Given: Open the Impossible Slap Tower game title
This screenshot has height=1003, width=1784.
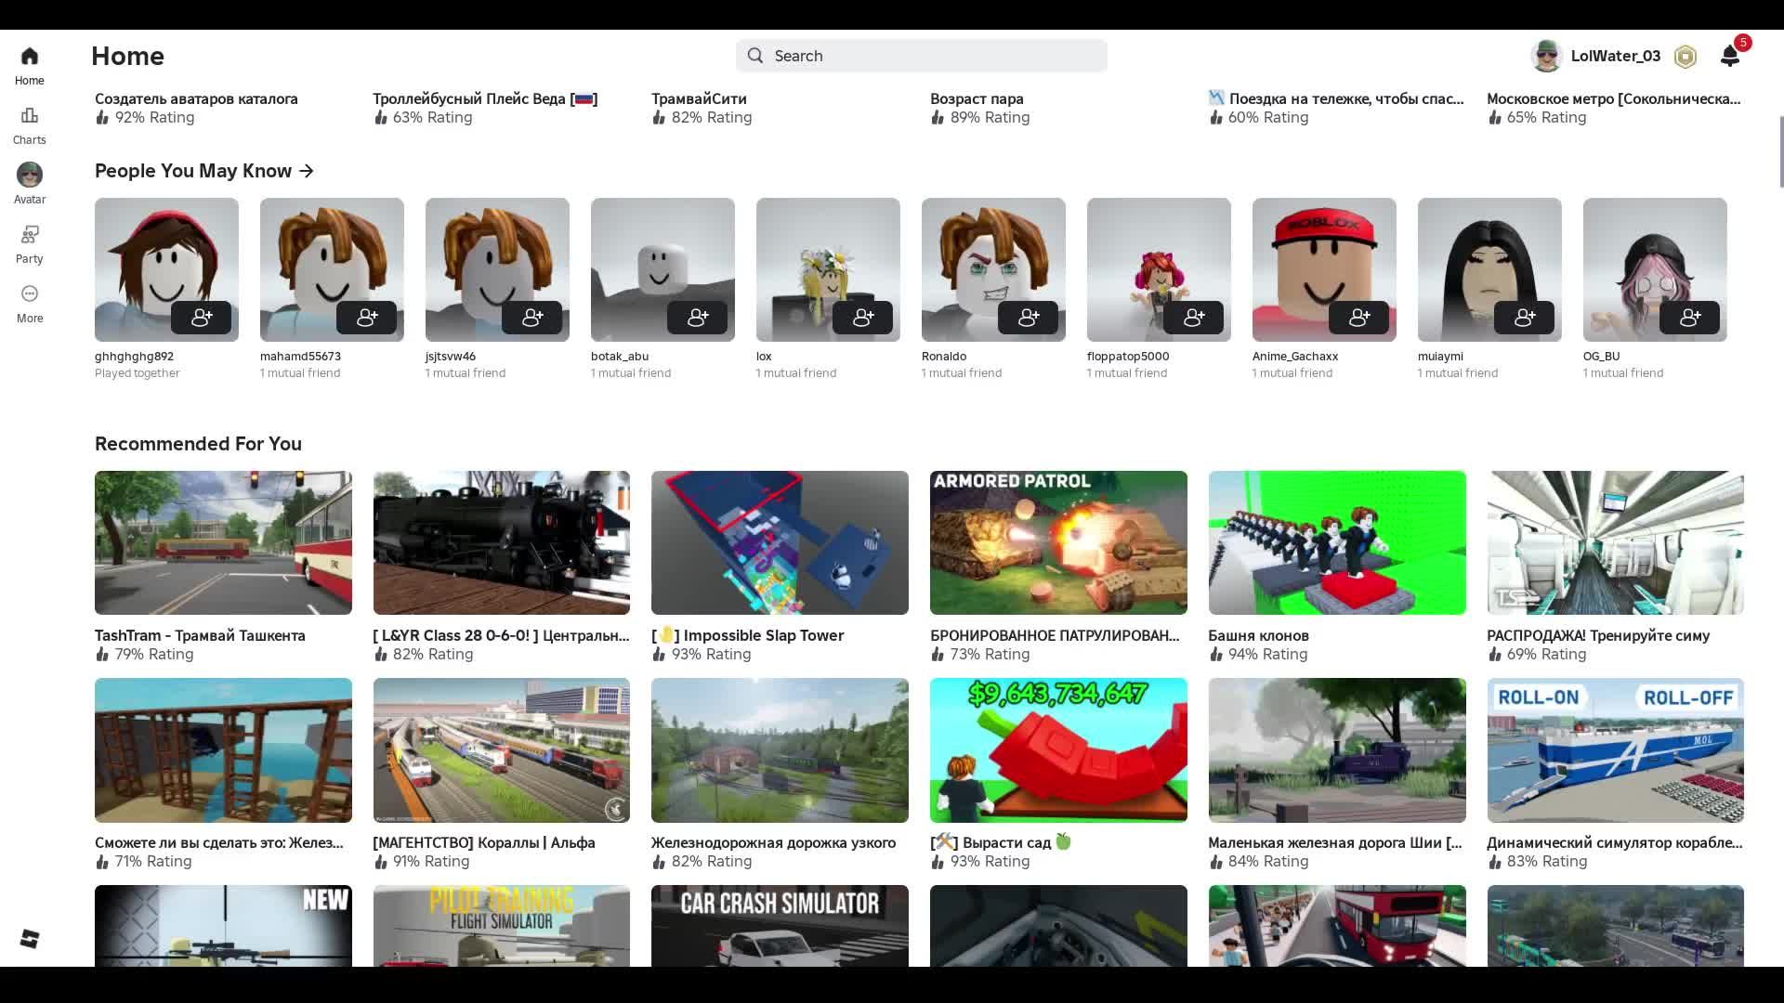Looking at the screenshot, I should pyautogui.click(x=747, y=636).
